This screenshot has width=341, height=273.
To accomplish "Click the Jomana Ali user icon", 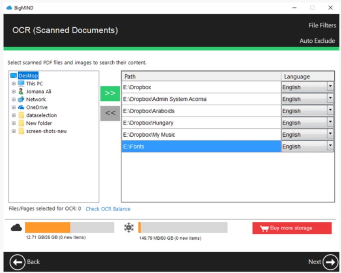I will (21, 91).
